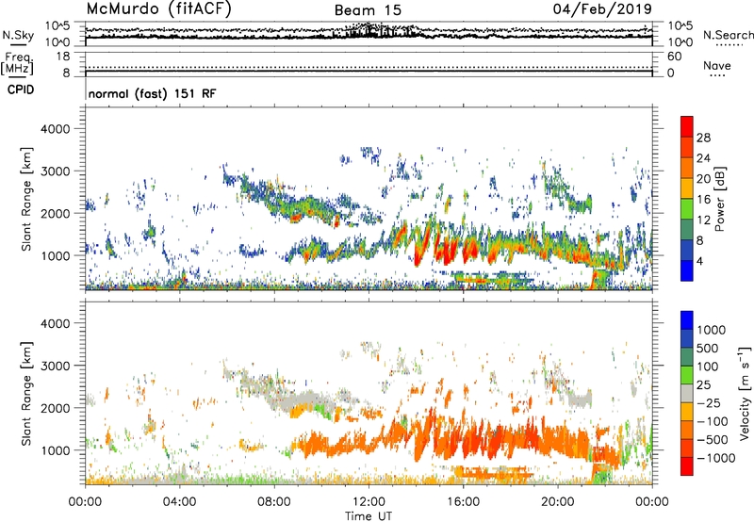Click the "60" tick on the Nave axis
The width and height of the screenshot is (754, 522).
pos(674,57)
